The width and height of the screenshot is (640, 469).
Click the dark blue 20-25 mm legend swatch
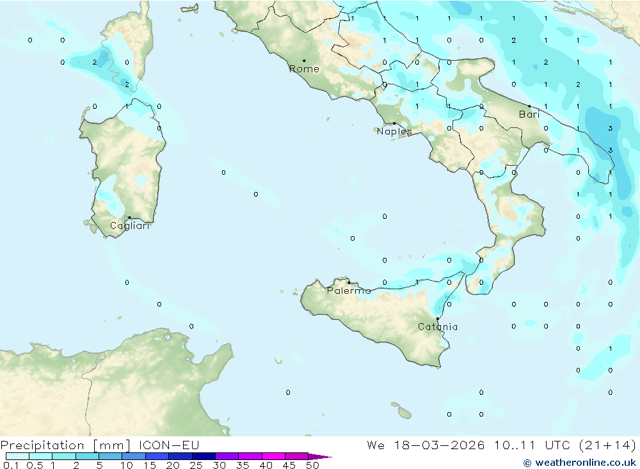click(180, 456)
